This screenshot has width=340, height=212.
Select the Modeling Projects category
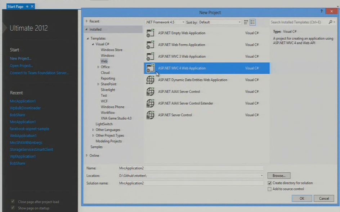[x=109, y=141]
